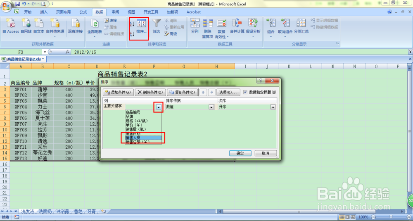The width and height of the screenshot is (413, 221).
Task: Switch to the 沐浴露 sheet tab
Action: click(63, 211)
